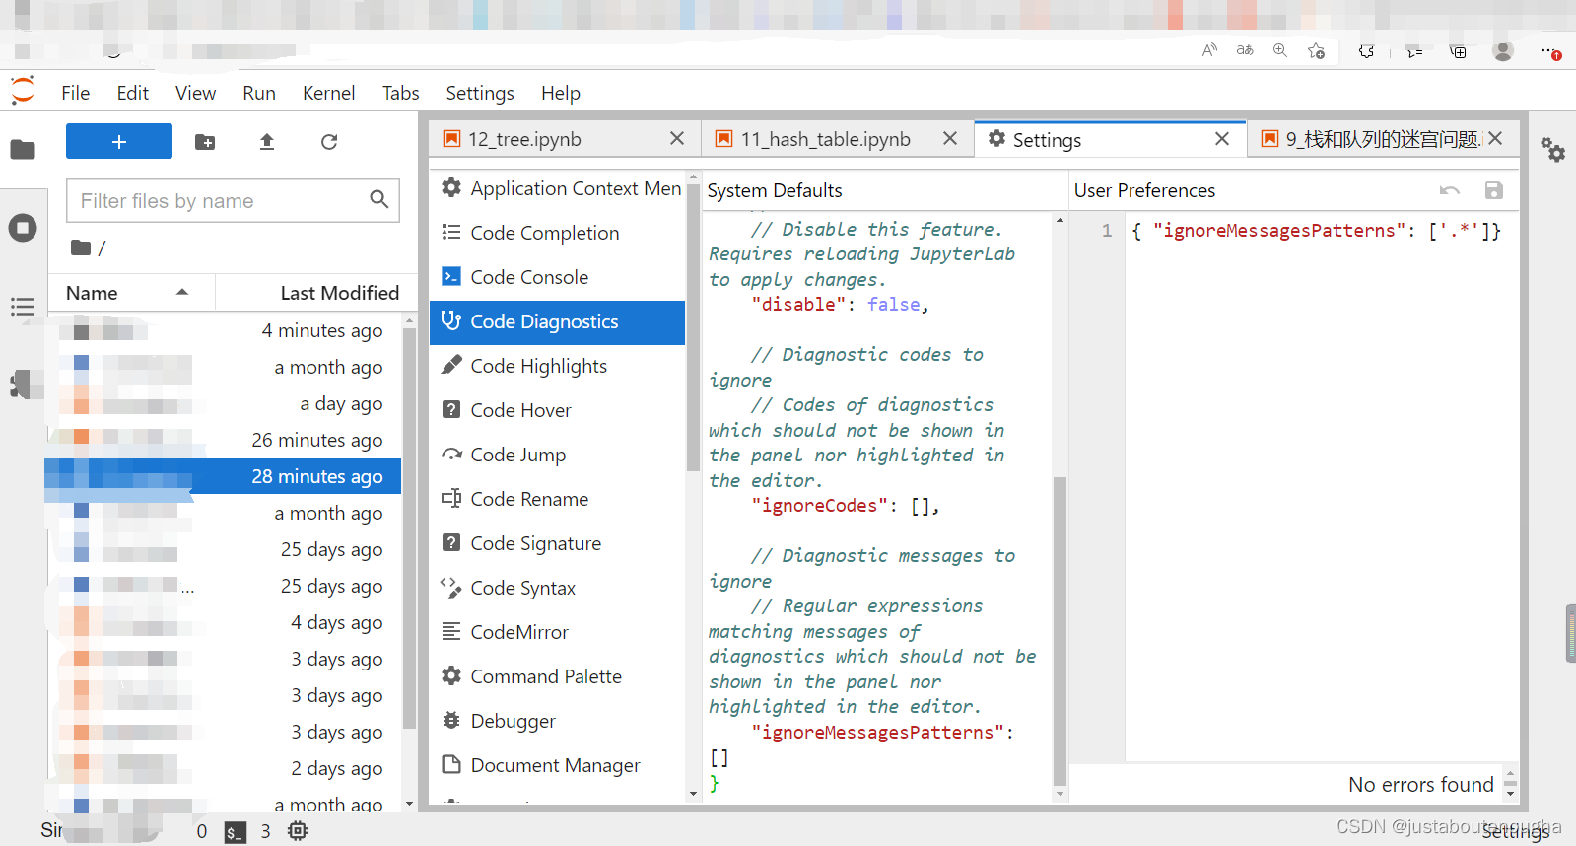Screen dimensions: 1576x846
Task: Open the File menu
Action: coord(75,93)
